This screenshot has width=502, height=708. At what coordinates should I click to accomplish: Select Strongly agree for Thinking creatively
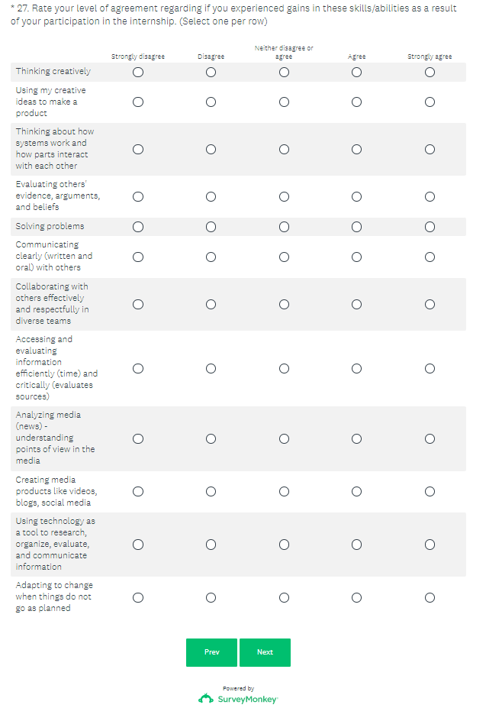click(x=430, y=72)
